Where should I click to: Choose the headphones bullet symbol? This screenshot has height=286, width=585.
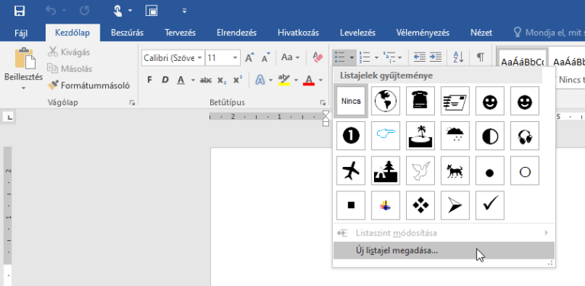[525, 136]
